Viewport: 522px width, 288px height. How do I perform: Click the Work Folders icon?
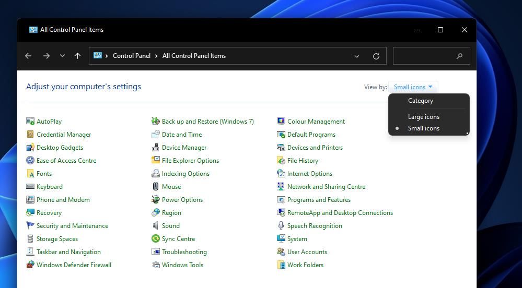(x=281, y=265)
